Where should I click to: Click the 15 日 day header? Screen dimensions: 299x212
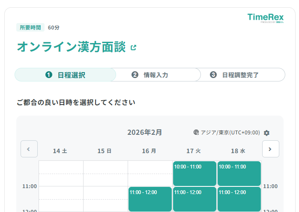coord(105,151)
